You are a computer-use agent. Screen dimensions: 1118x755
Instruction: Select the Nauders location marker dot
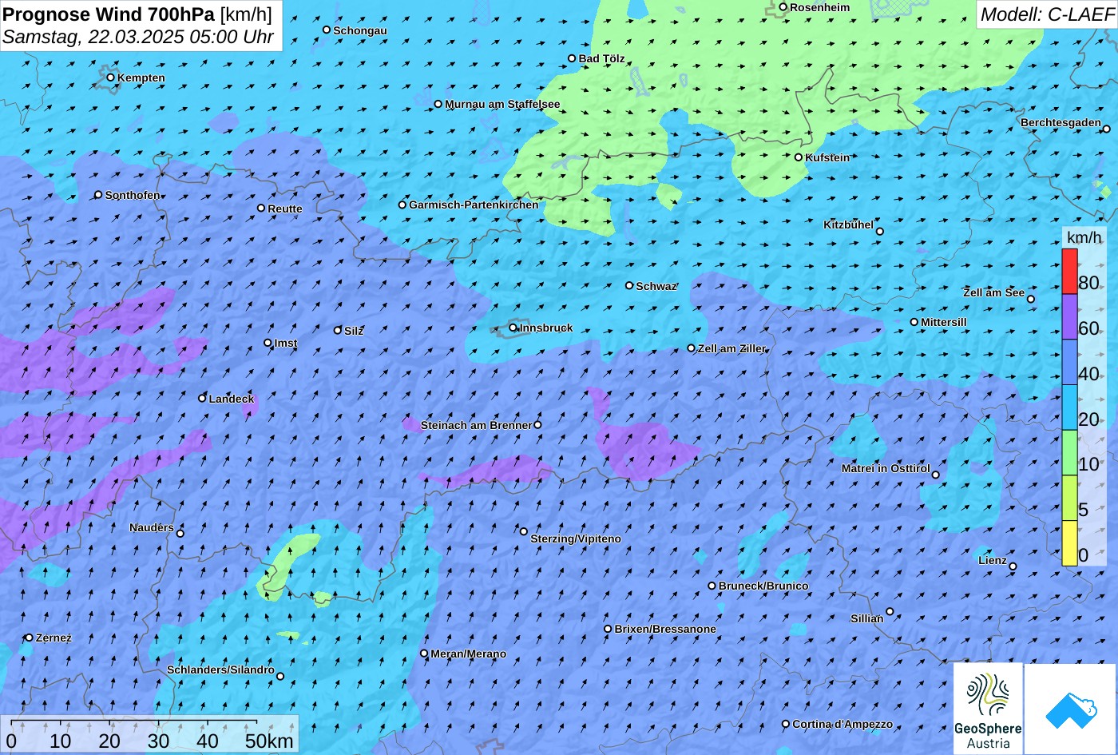pos(180,534)
